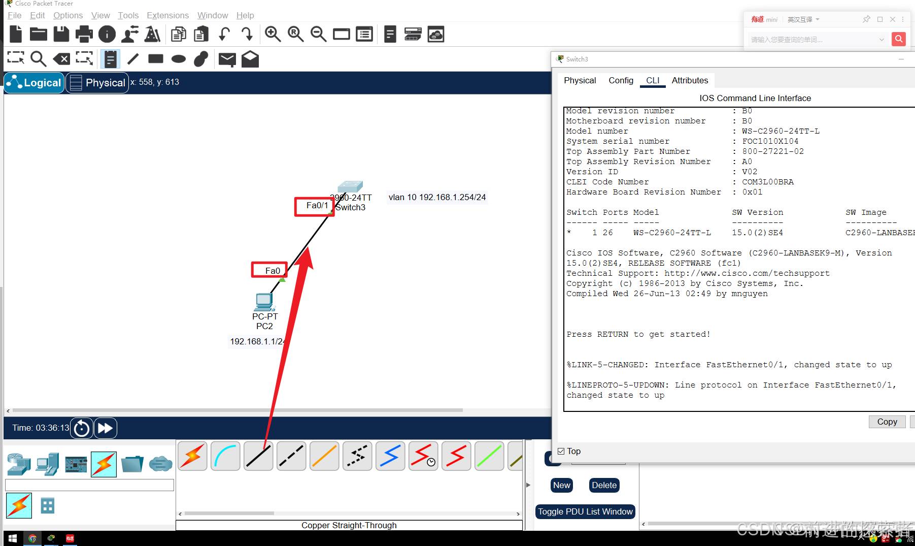Viewport: 915px width, 546px height.
Task: Select Copper Cross-Over dashed cable
Action: (291, 456)
